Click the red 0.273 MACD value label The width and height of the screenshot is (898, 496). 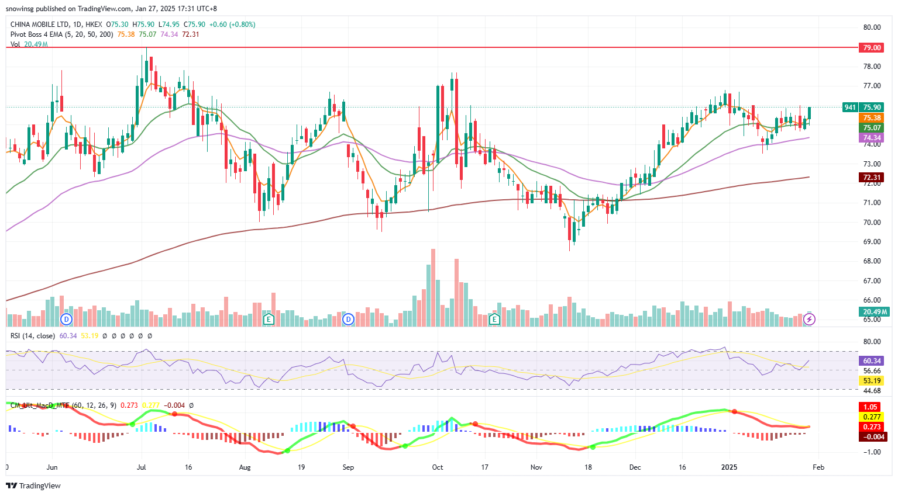872,427
